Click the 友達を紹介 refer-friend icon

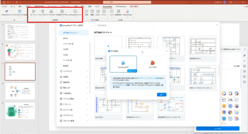118,11
